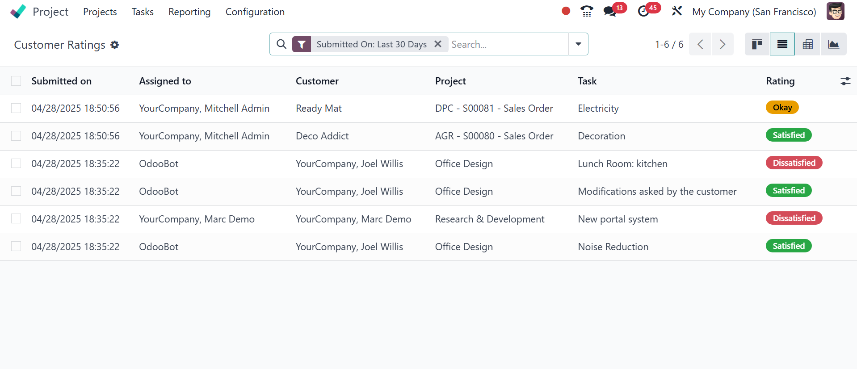Open the activities clock icon
The image size is (857, 369).
coord(643,11)
